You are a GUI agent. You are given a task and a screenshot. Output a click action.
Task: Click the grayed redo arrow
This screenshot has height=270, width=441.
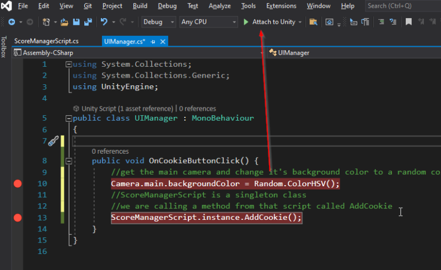(x=123, y=22)
